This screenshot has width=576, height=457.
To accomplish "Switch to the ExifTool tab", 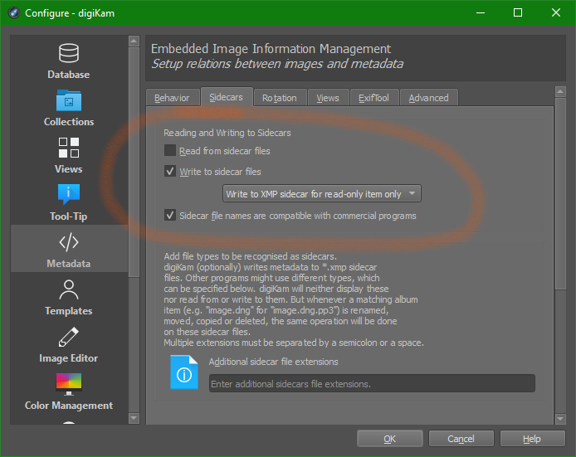I will [373, 98].
